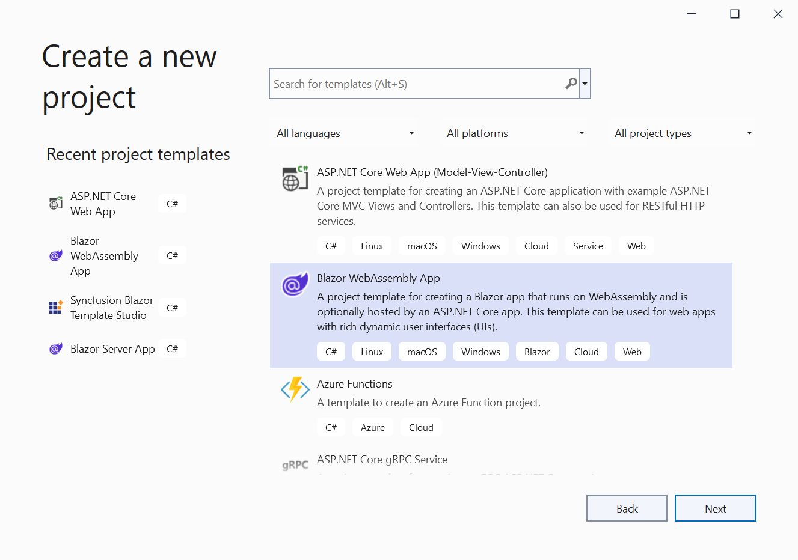The height and width of the screenshot is (560, 798).
Task: Select the gRPC Service template icon
Action: click(295, 465)
